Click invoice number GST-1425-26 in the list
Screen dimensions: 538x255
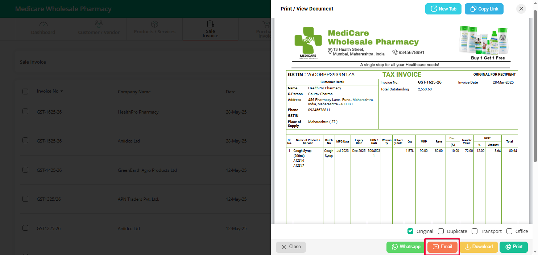tap(49, 170)
